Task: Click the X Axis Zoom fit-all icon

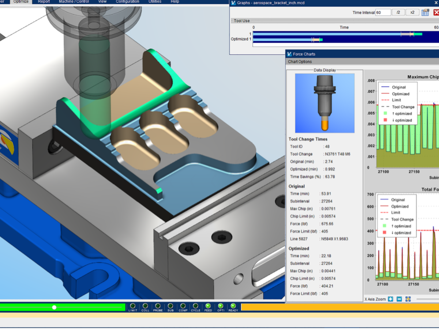Action: (x=408, y=299)
